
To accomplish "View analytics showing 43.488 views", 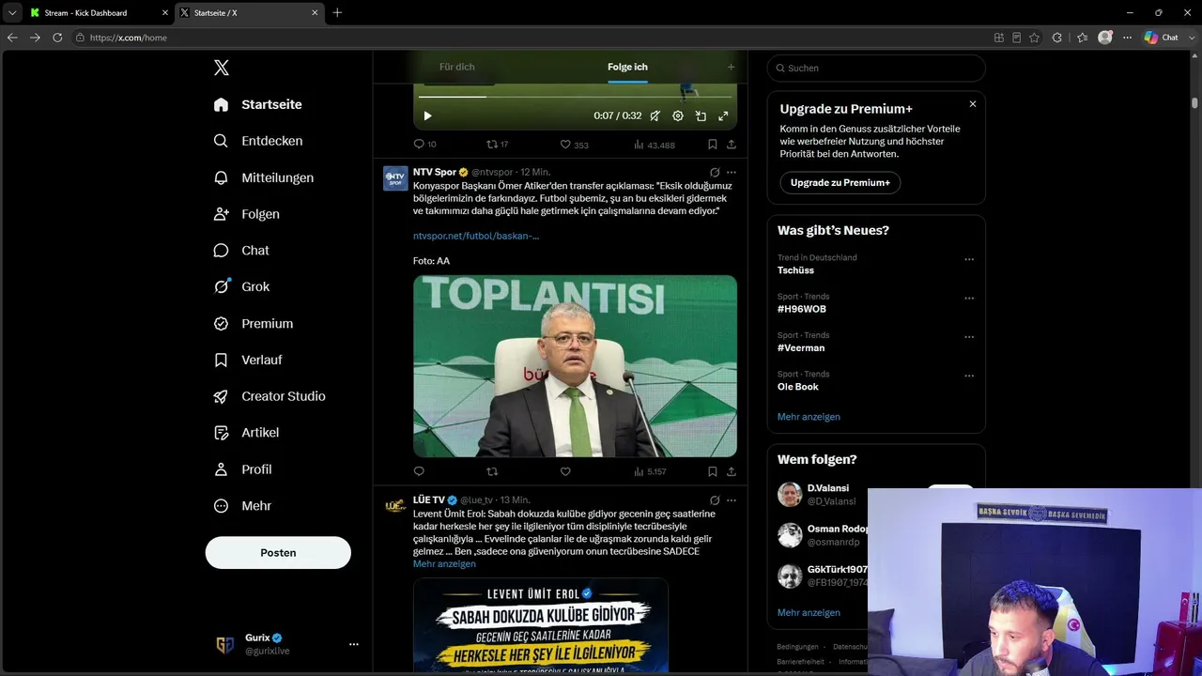I will pos(654,145).
